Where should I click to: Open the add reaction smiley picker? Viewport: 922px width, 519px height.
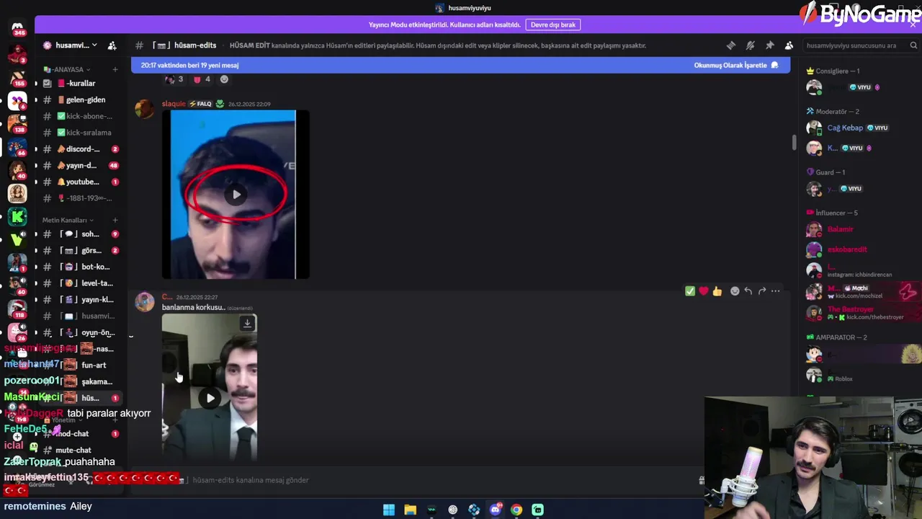[x=735, y=291]
